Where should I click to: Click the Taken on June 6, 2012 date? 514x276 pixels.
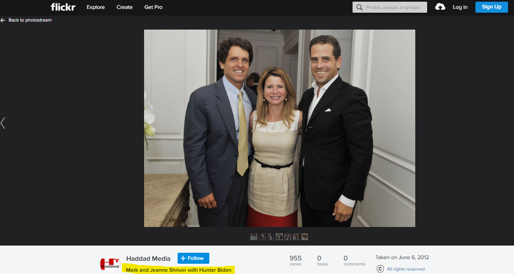click(x=402, y=257)
